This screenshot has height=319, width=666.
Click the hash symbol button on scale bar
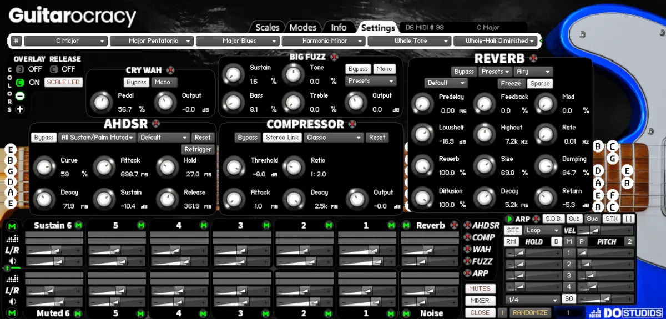17,41
